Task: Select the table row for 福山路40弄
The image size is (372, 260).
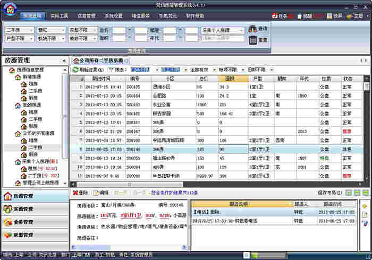Action: click(217, 158)
